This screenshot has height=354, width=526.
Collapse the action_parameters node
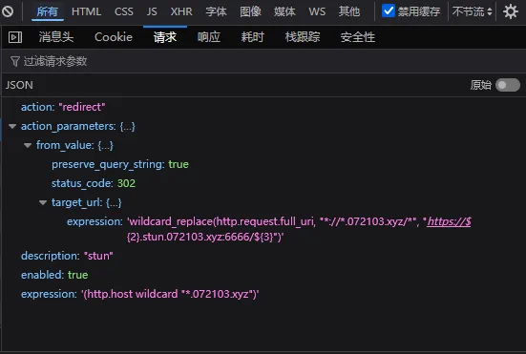click(x=12, y=126)
